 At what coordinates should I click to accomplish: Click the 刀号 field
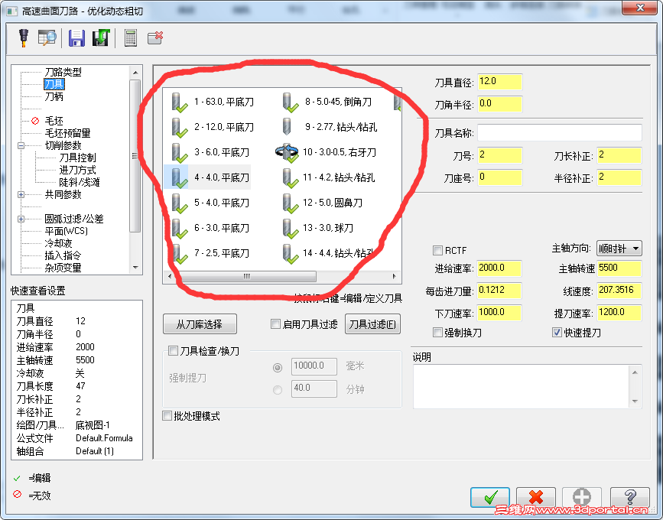point(500,155)
